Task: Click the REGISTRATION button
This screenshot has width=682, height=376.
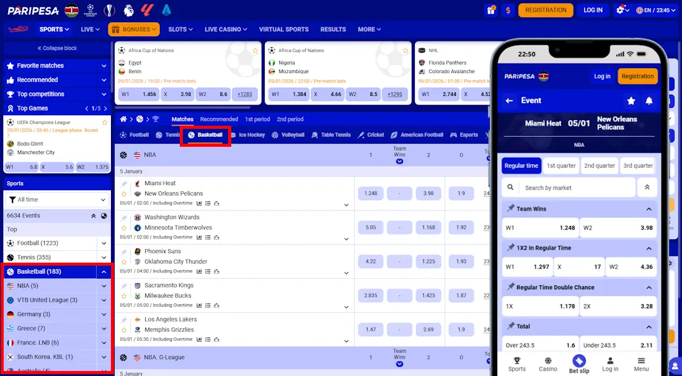Action: [545, 10]
